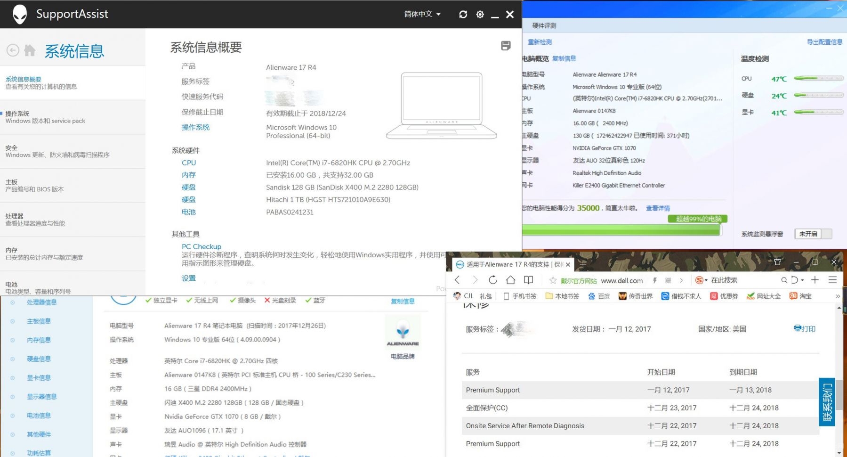Reload the Dell page in browser
The height and width of the screenshot is (457, 847).
[x=492, y=280]
